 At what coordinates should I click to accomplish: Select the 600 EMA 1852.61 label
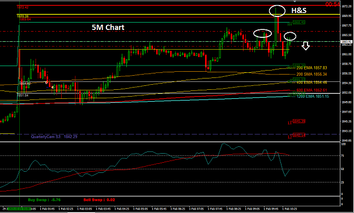(312, 90)
